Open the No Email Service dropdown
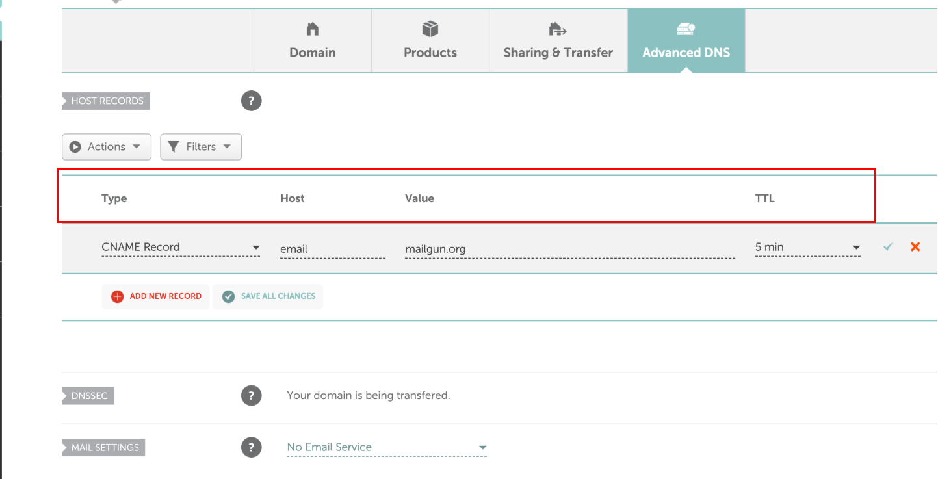 386,447
